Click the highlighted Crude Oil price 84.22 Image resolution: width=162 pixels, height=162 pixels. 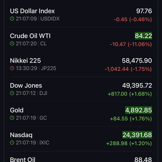[x=143, y=36]
